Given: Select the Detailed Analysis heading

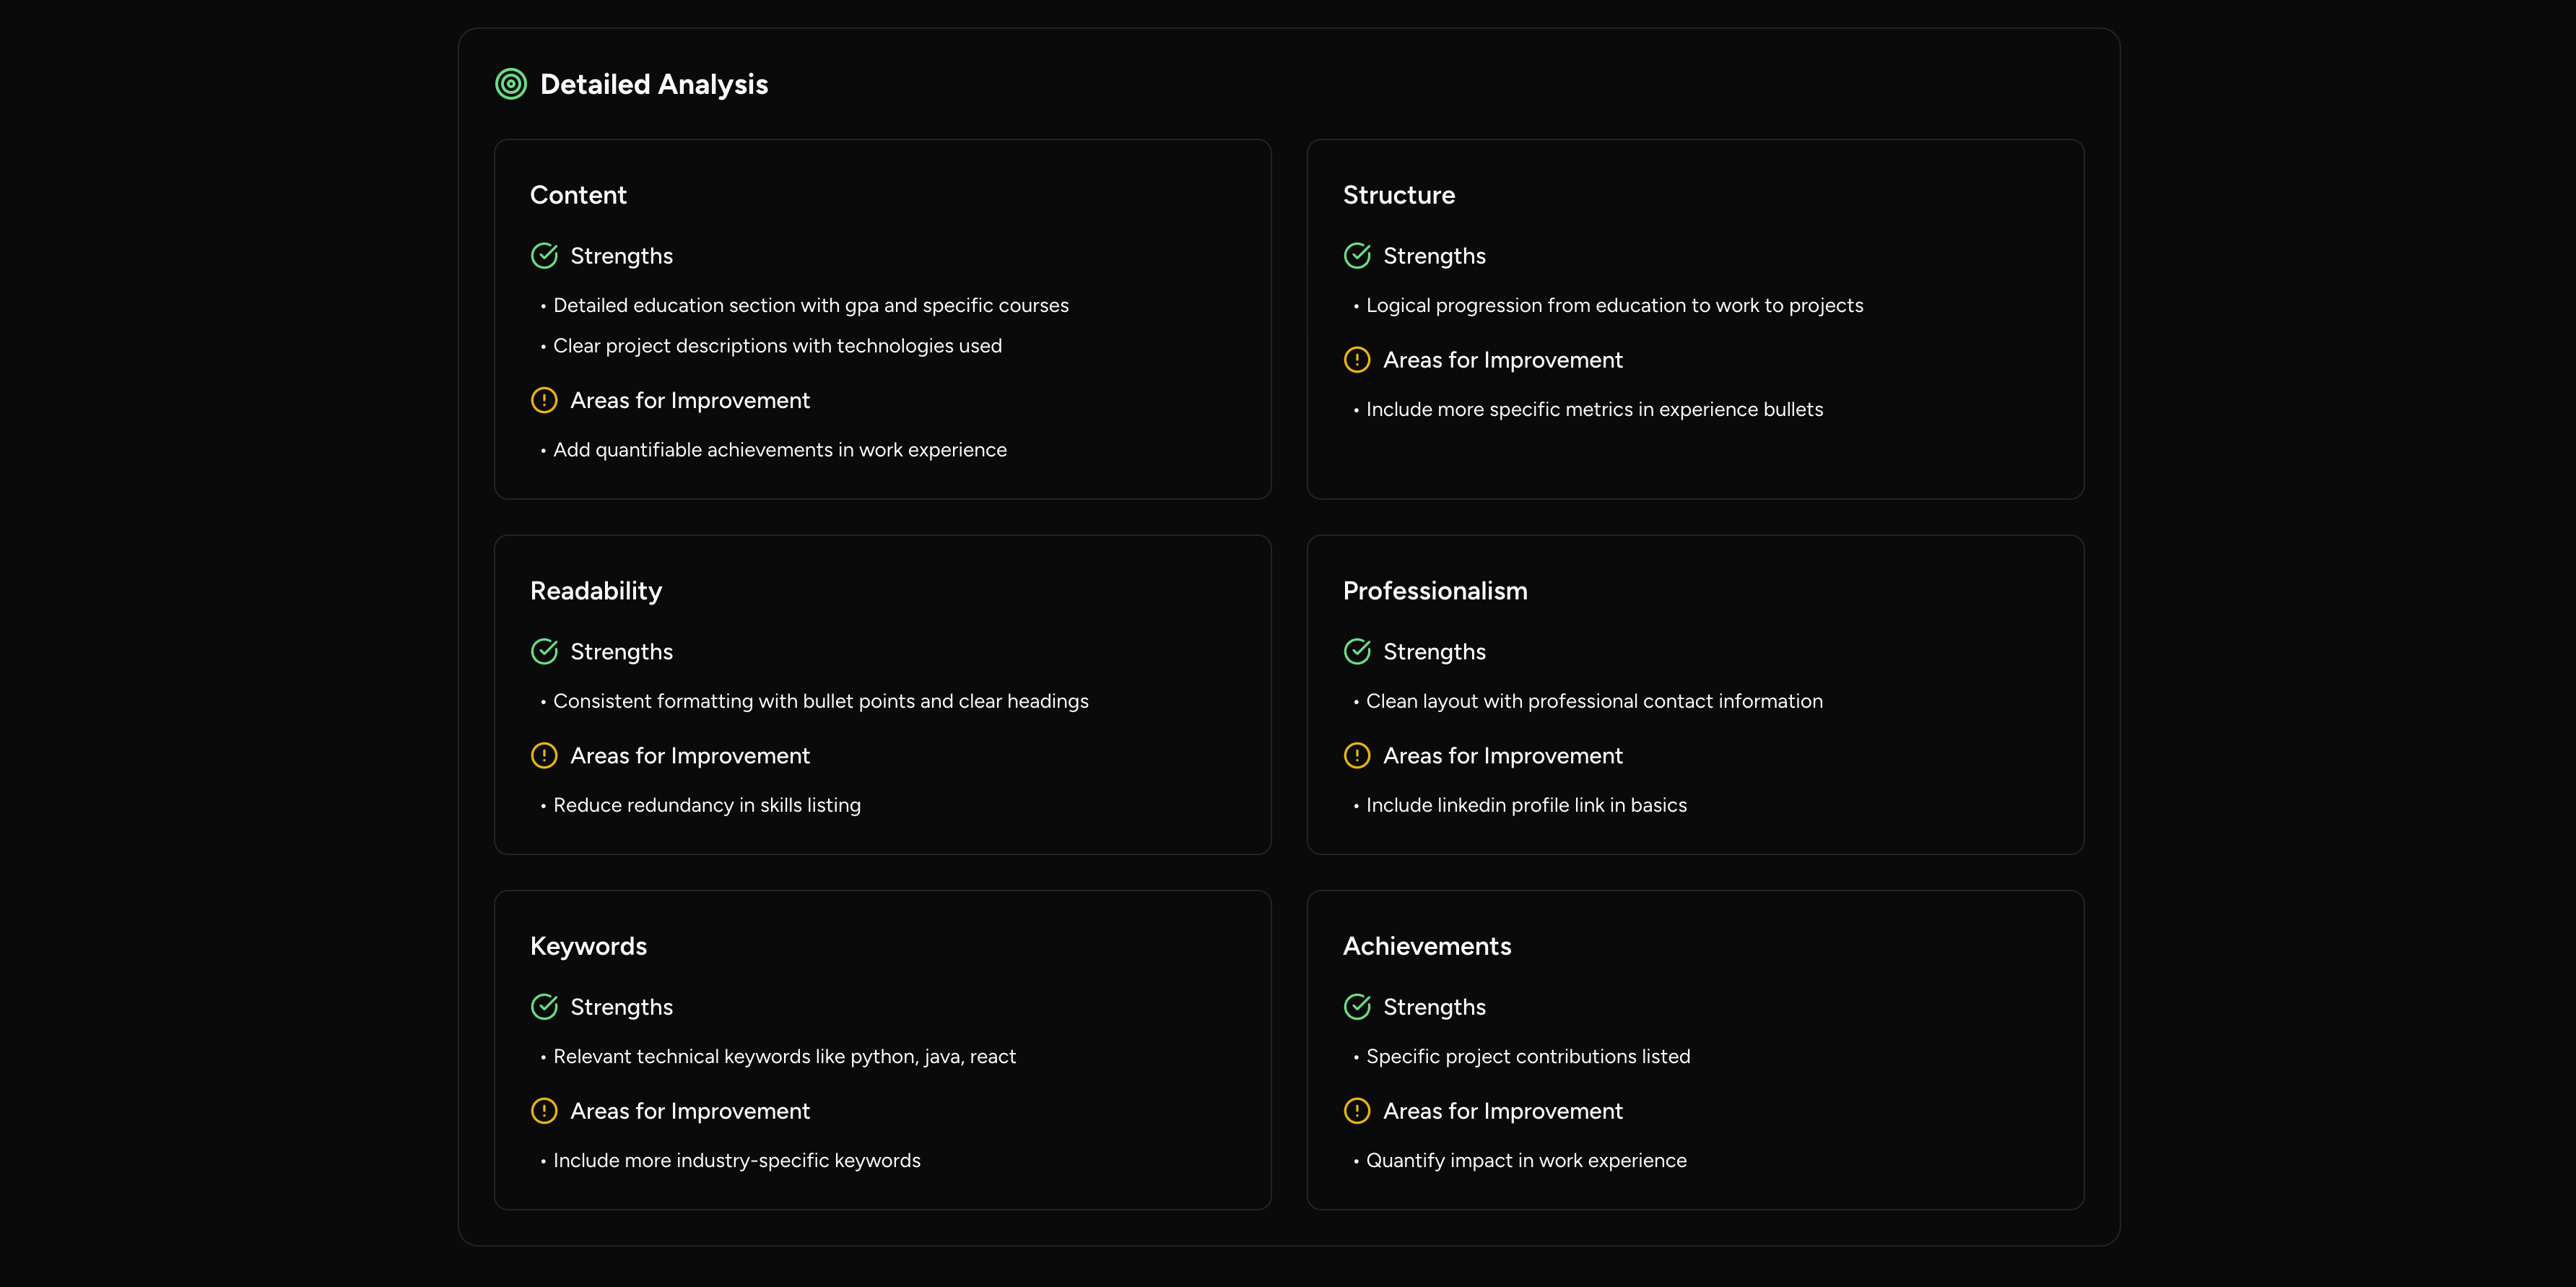Looking at the screenshot, I should coord(654,85).
